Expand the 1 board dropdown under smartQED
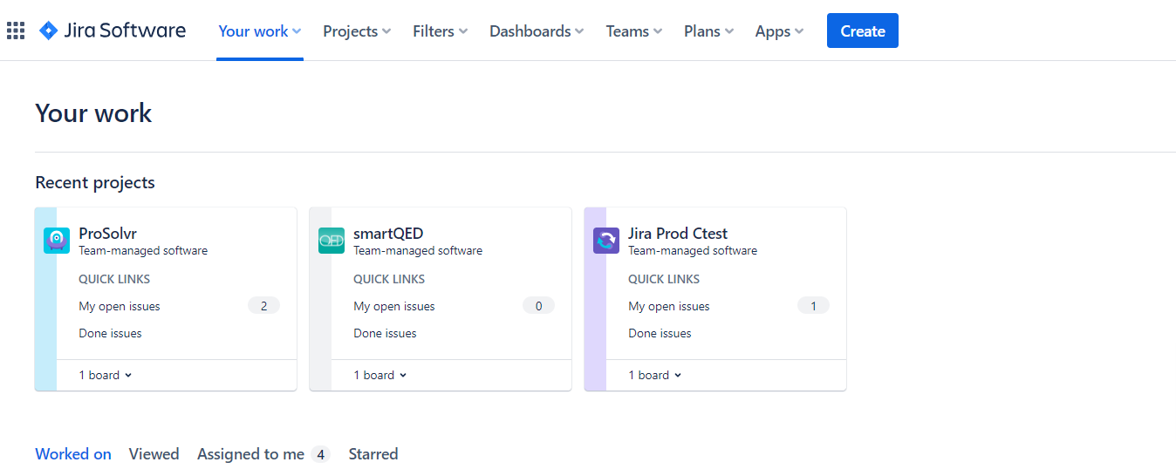The image size is (1176, 469). 380,375
